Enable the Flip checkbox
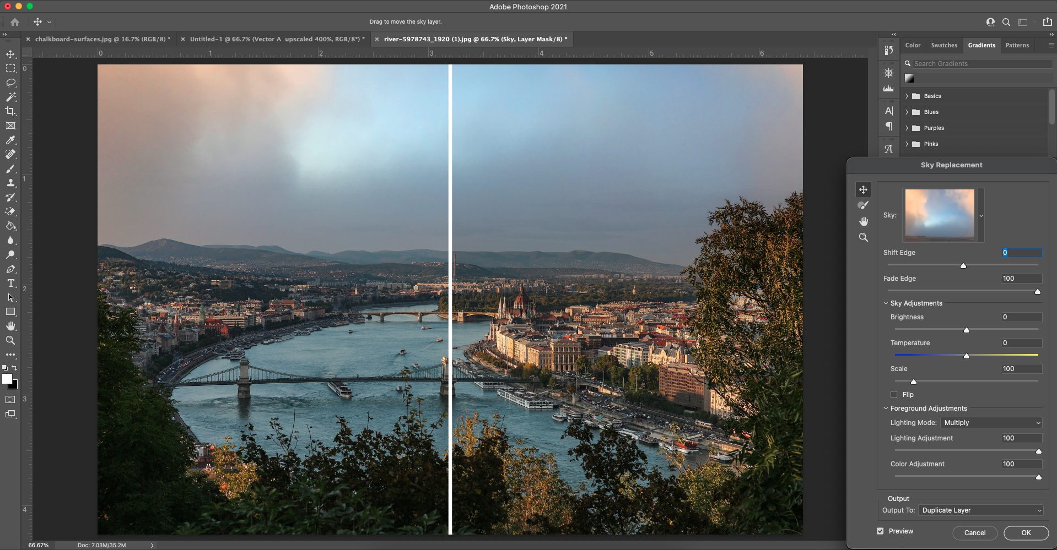 (893, 394)
